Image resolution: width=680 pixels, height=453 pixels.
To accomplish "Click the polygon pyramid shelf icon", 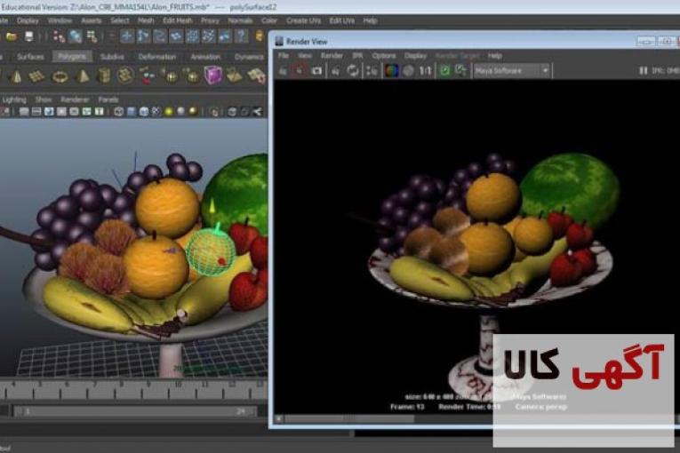I will click(83, 76).
